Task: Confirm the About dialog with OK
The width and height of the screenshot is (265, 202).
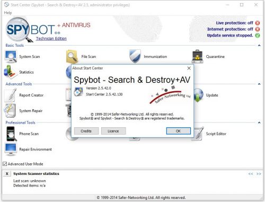Action: [179, 131]
